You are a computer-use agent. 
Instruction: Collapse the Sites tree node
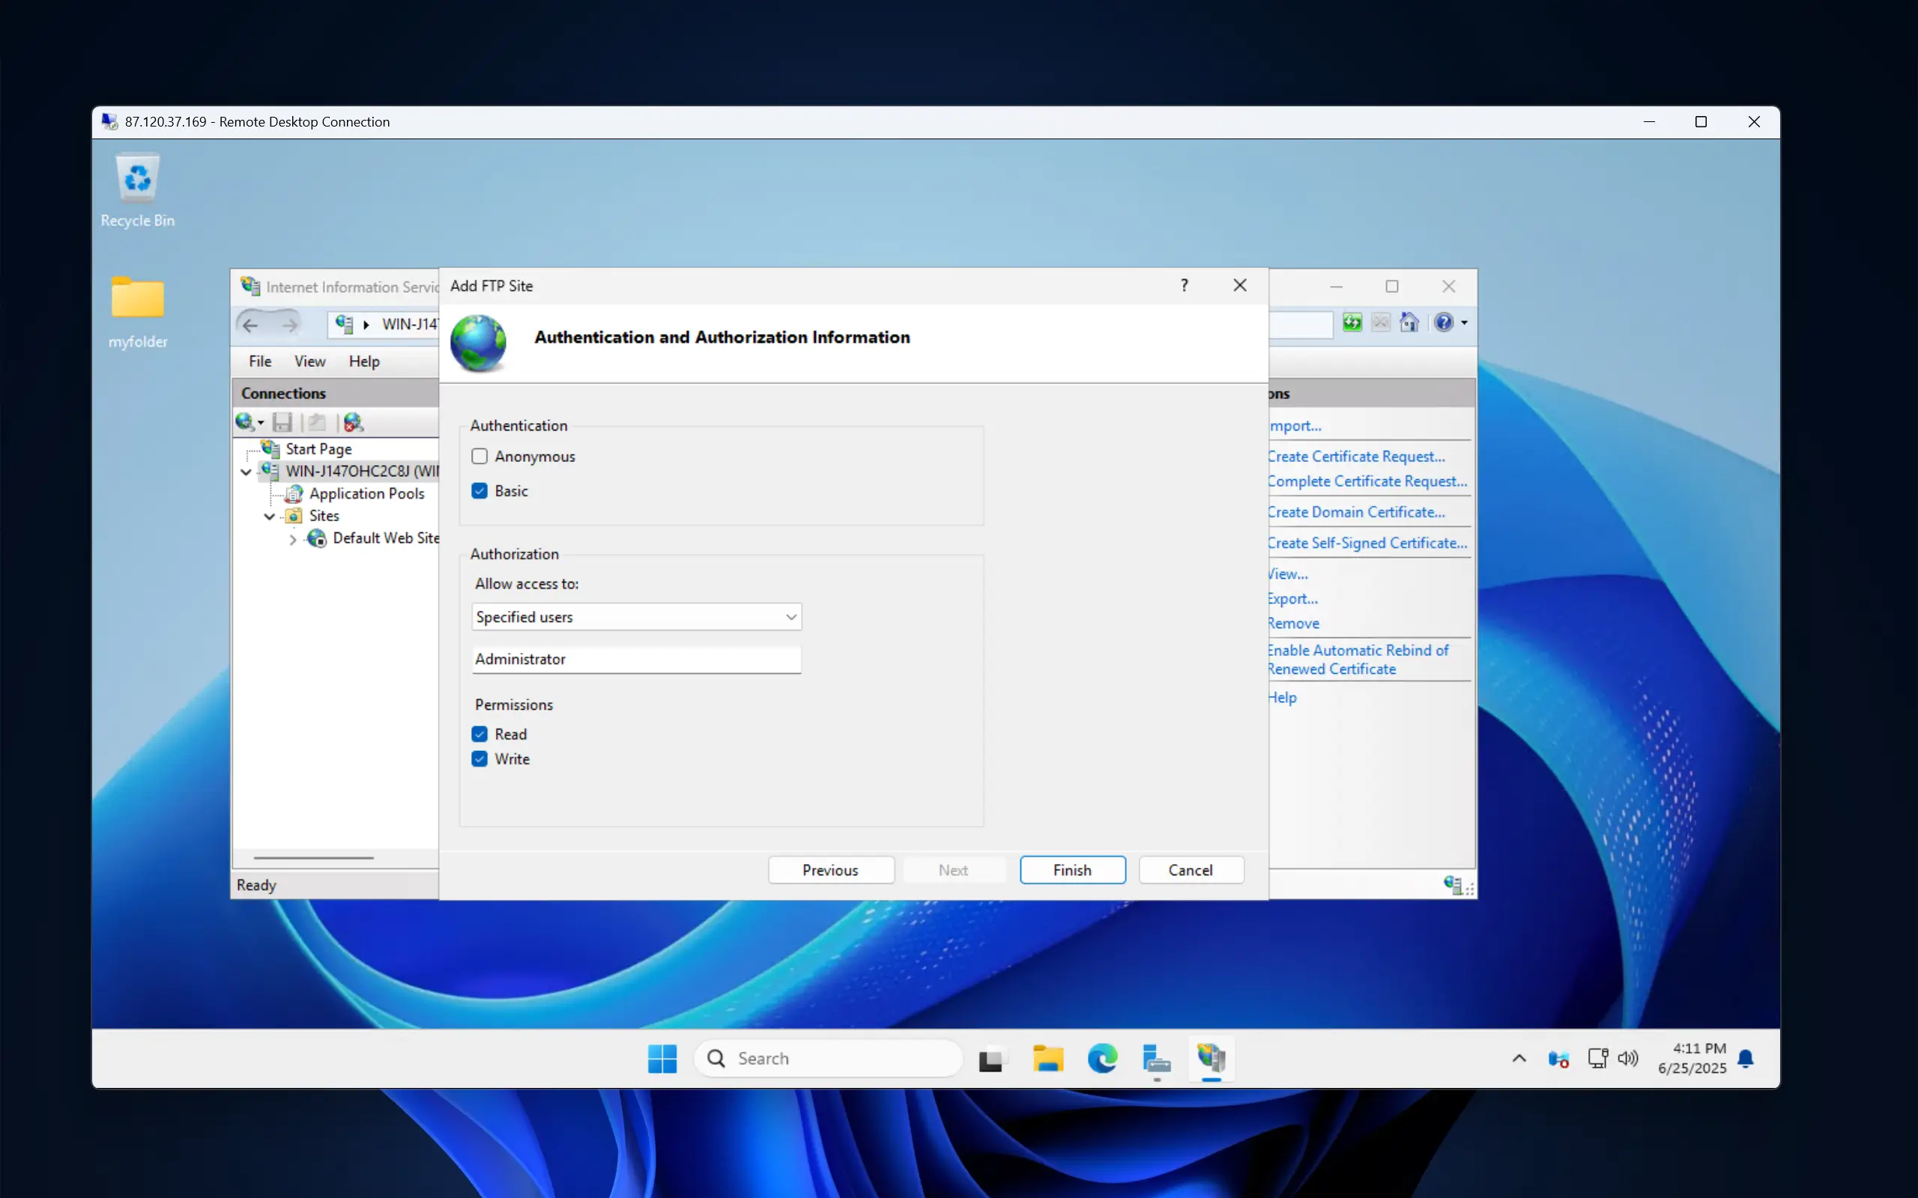coord(270,517)
